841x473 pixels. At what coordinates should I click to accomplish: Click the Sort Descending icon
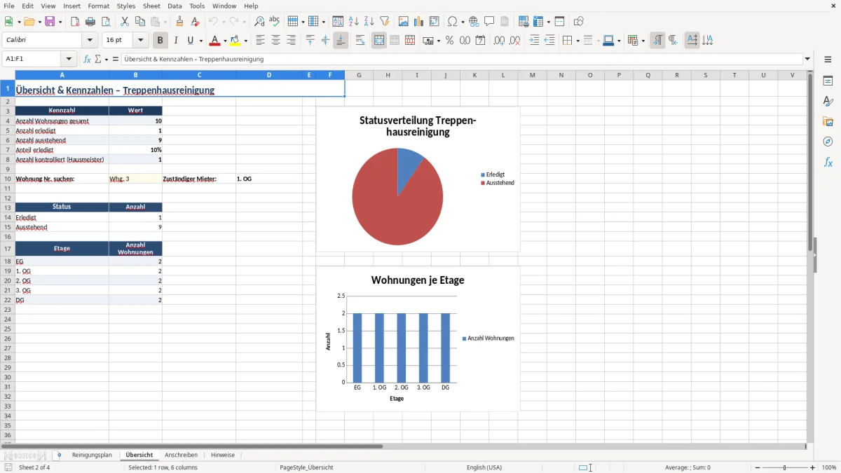coord(369,22)
